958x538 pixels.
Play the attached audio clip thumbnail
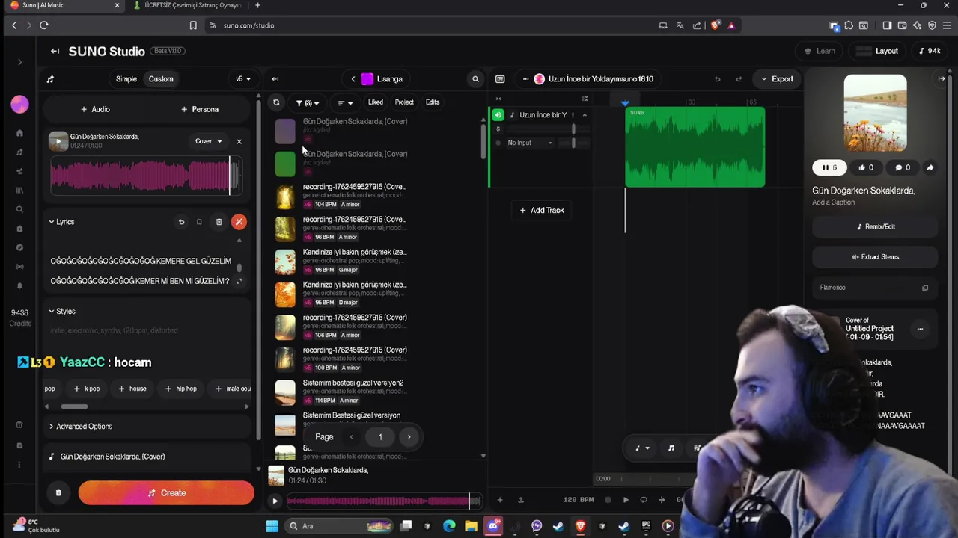coord(58,141)
